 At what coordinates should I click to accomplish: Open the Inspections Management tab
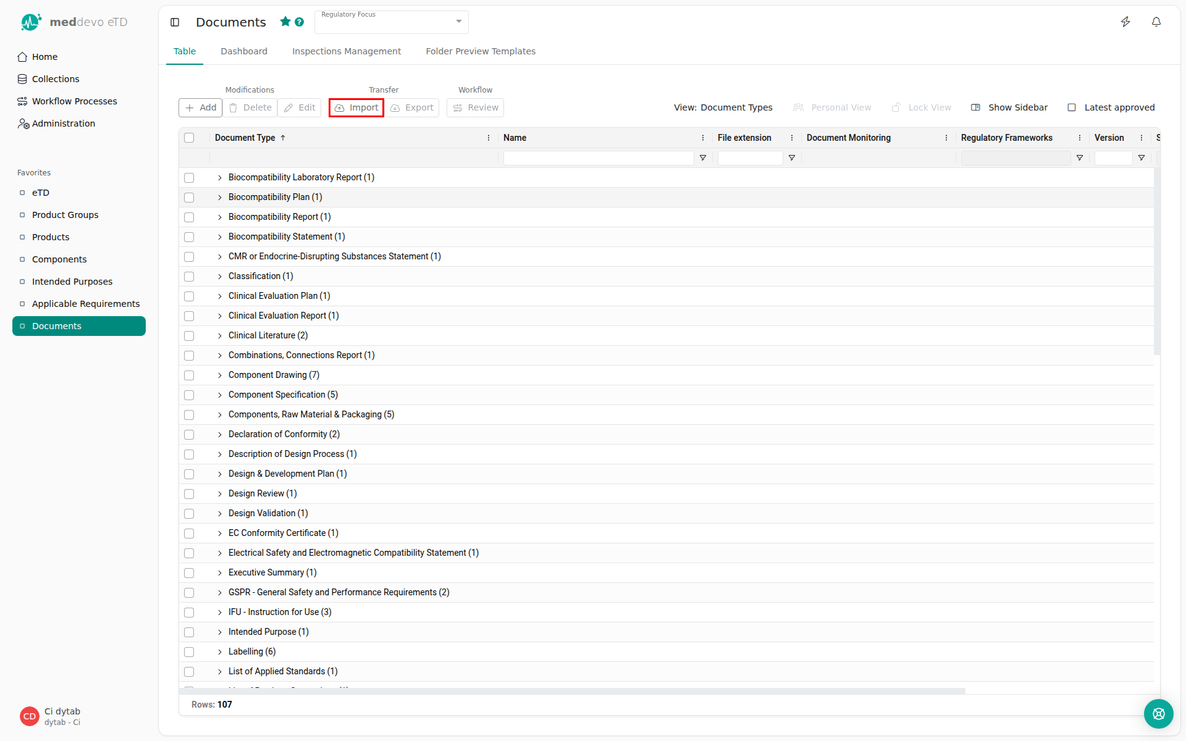[x=347, y=51]
